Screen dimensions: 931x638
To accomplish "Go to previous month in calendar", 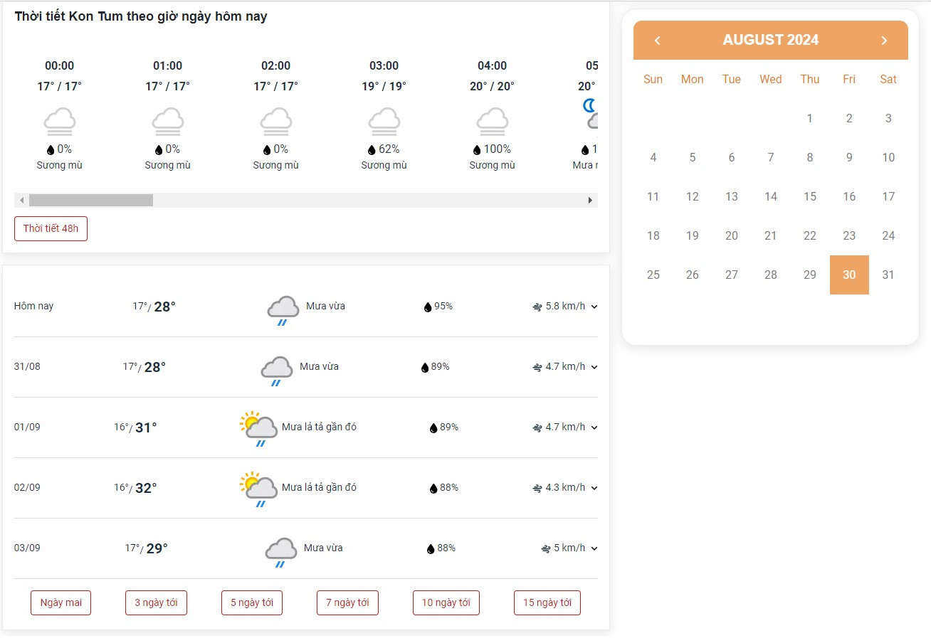I will [657, 41].
